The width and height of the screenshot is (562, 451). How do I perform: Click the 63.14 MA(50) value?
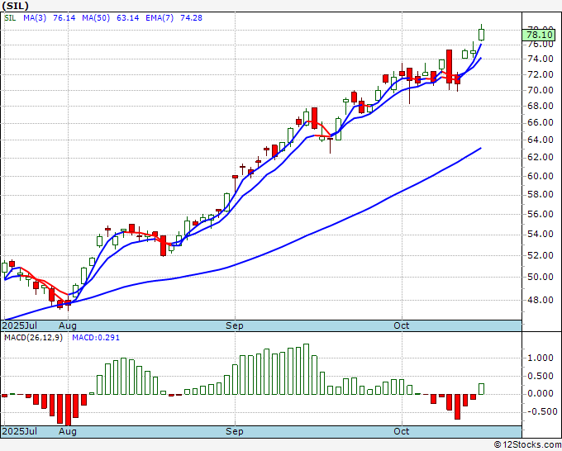(x=127, y=18)
